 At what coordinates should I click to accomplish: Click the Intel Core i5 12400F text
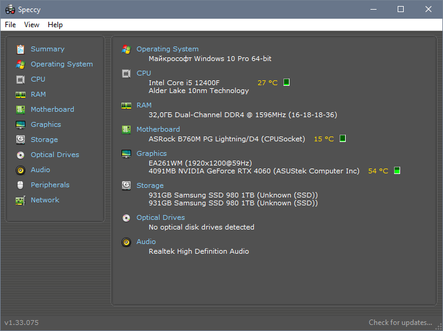point(184,83)
